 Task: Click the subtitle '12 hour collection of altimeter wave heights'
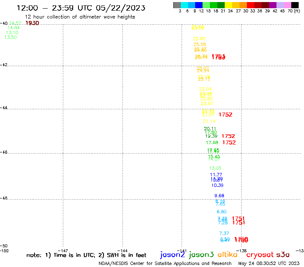tap(80, 17)
